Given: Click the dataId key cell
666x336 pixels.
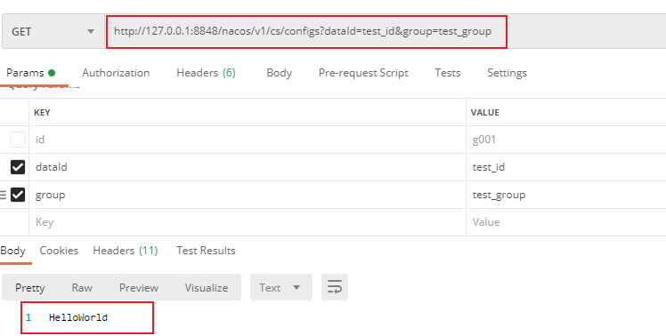Looking at the screenshot, I should [248, 167].
